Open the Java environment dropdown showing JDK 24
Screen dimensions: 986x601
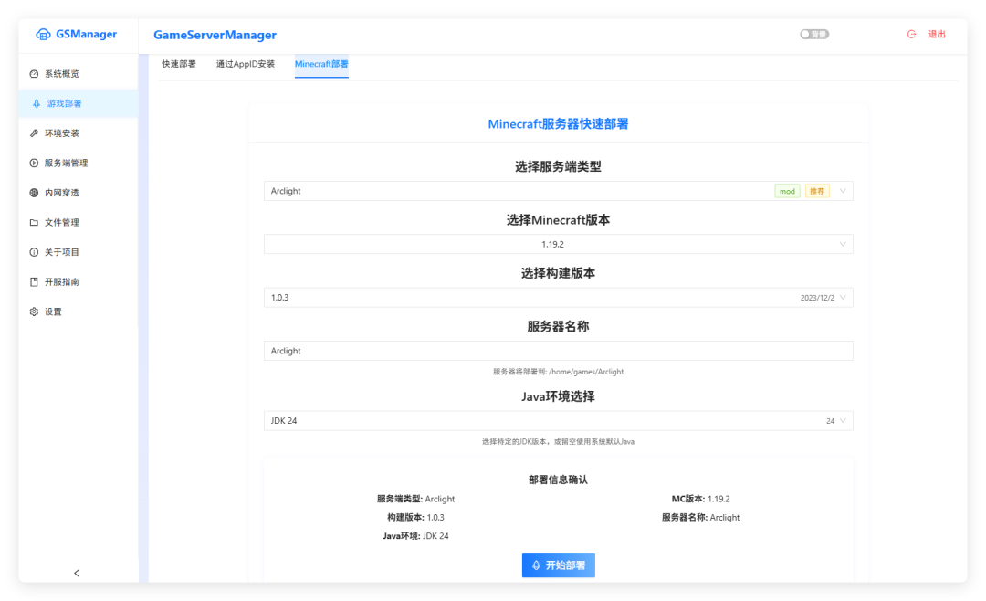coord(559,420)
